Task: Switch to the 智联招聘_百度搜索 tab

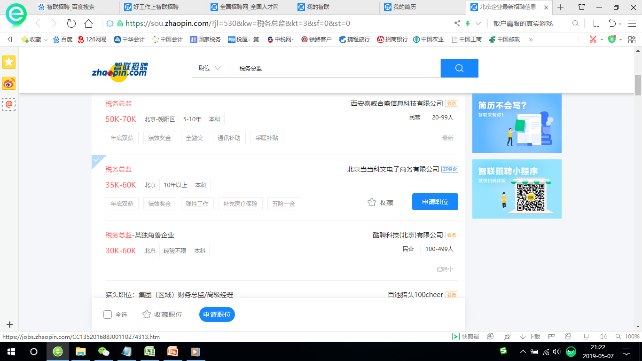Action: click(x=70, y=7)
